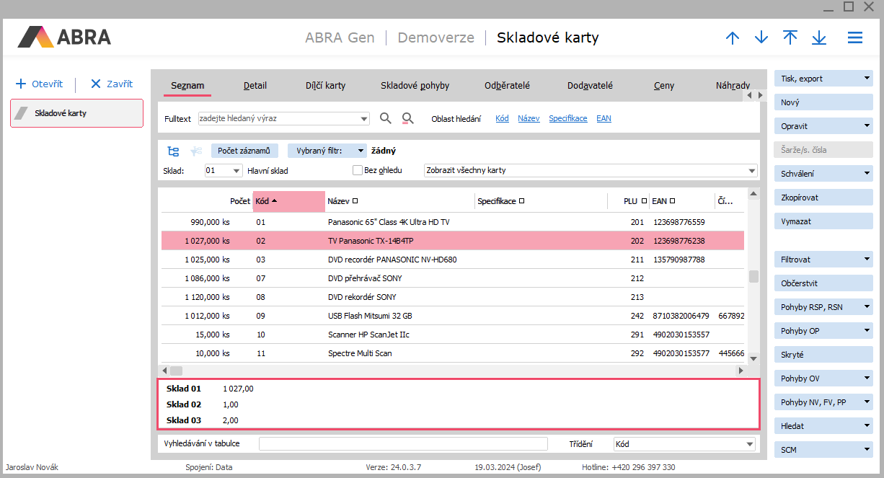Click the fulltext search magnifier icon
This screenshot has width=884, height=478.
point(386,118)
